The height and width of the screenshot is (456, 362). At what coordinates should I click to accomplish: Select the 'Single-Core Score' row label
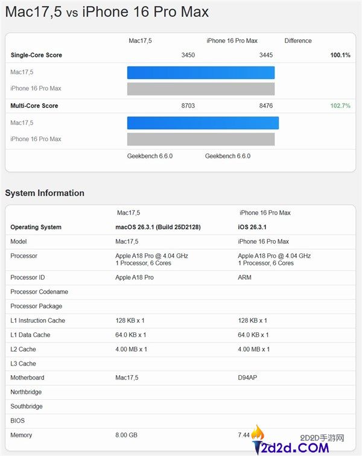[x=36, y=55]
